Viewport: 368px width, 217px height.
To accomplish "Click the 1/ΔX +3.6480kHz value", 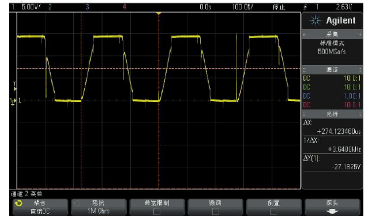I will point(344,149).
